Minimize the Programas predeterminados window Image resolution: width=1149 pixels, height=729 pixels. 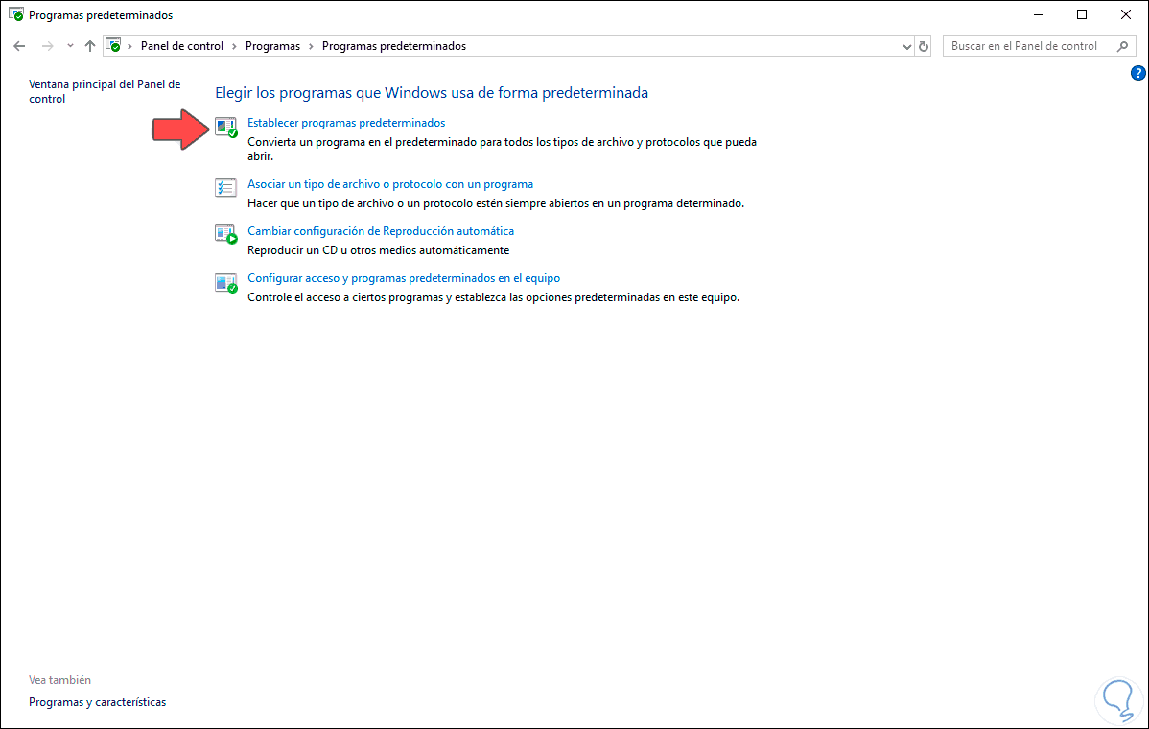click(x=1039, y=14)
